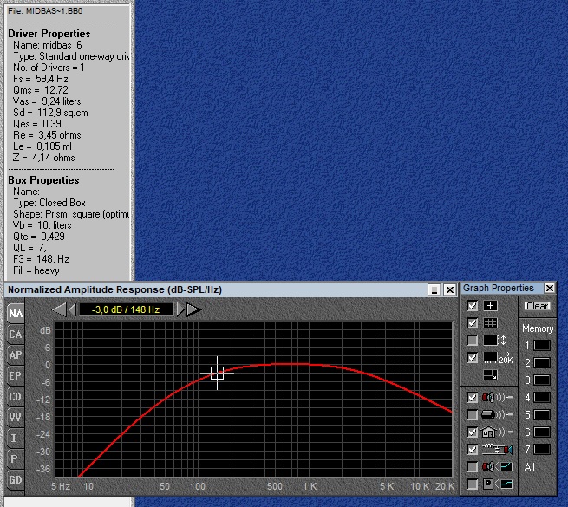Click the 'Type: Closed Box' line
The width and height of the screenshot is (568, 507).
pos(49,203)
